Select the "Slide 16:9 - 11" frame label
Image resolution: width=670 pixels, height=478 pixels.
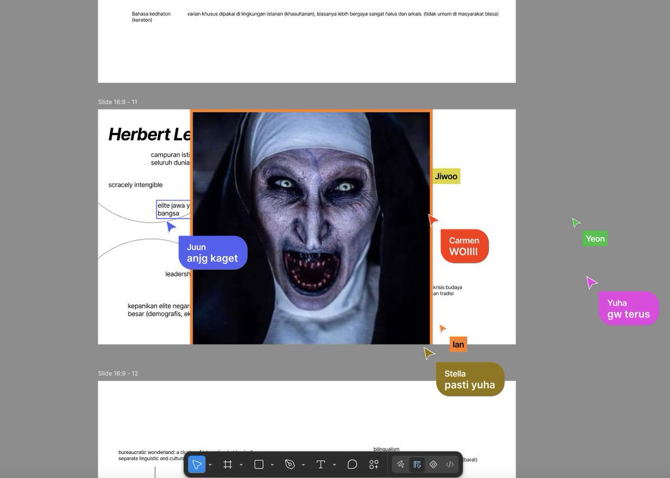point(117,102)
